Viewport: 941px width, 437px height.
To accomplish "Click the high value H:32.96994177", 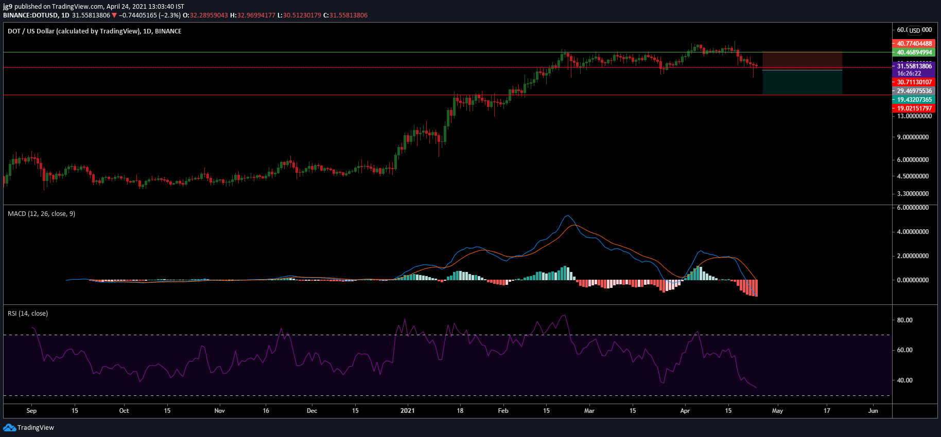I will 253,15.
